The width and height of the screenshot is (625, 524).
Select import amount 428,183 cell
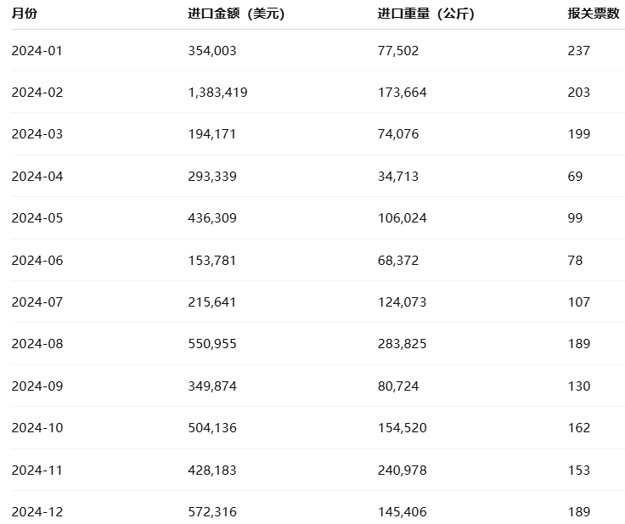[212, 470]
